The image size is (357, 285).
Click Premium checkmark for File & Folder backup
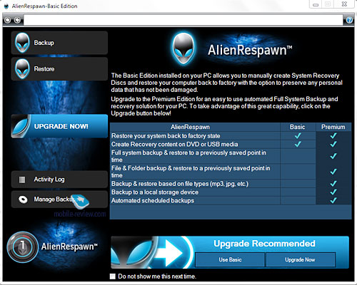(333, 171)
